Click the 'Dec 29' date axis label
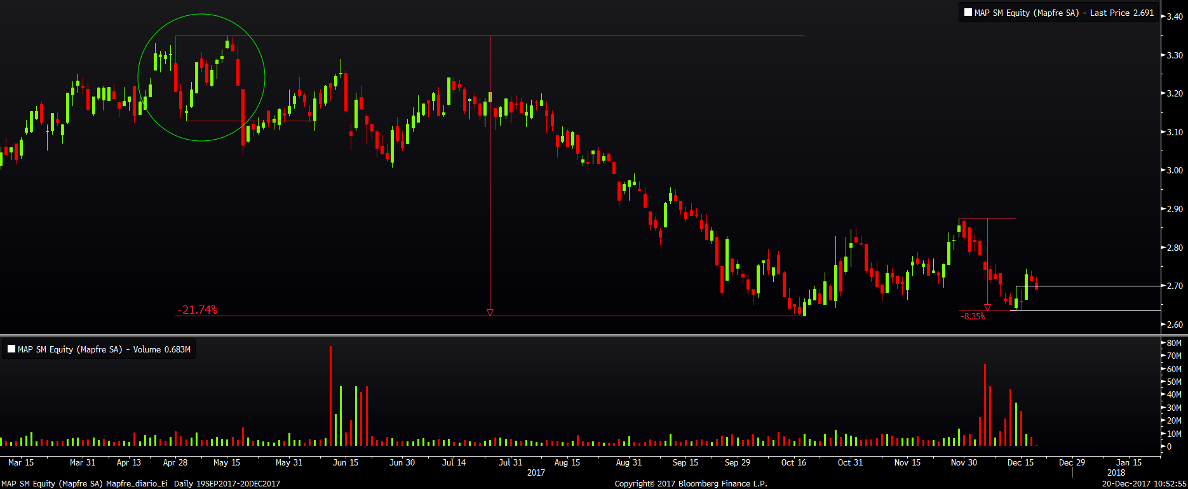1188x489 pixels. pos(1072,462)
